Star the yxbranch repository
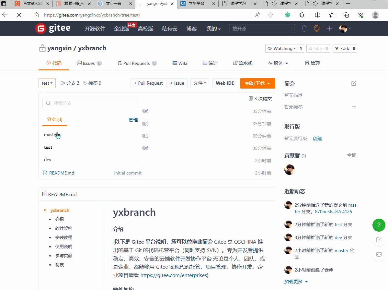388x290 pixels. click(x=315, y=48)
